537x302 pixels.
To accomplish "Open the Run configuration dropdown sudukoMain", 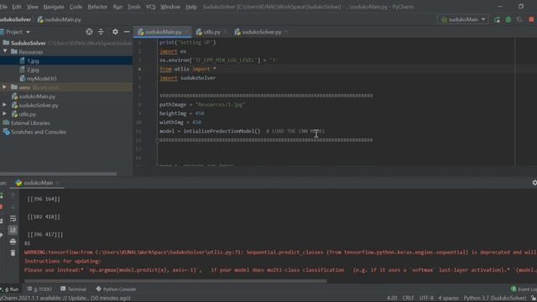I will pyautogui.click(x=463, y=19).
